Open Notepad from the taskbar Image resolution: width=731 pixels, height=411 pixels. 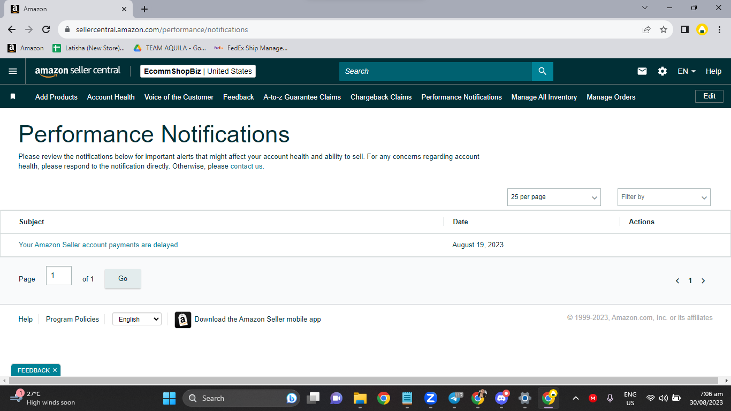pyautogui.click(x=407, y=398)
